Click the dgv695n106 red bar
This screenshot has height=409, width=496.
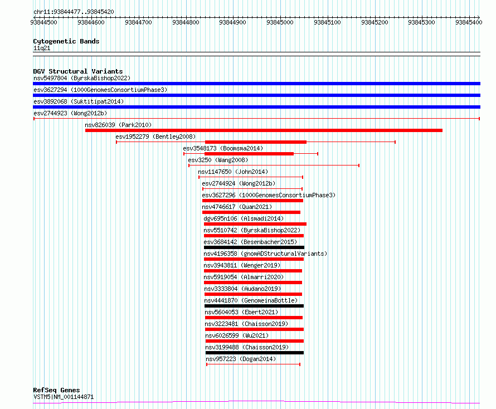255,224
